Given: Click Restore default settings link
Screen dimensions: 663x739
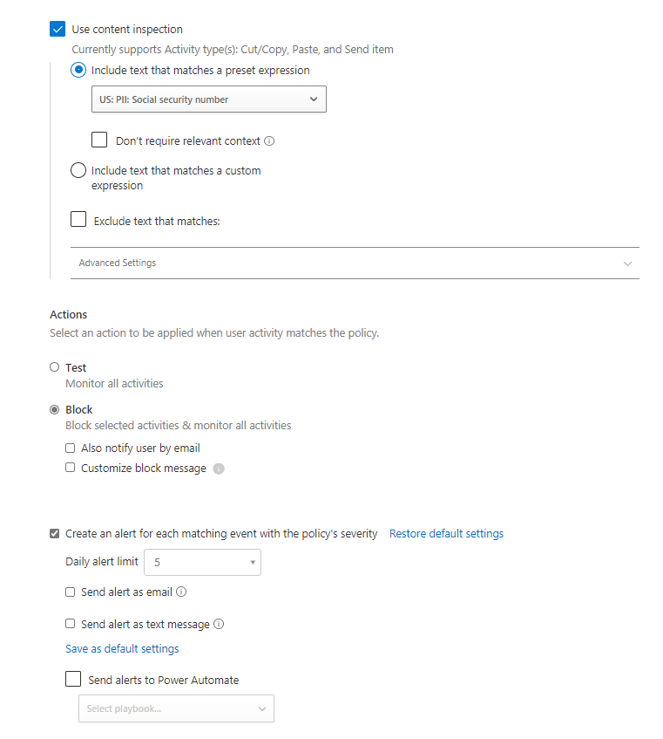Looking at the screenshot, I should pos(447,533).
